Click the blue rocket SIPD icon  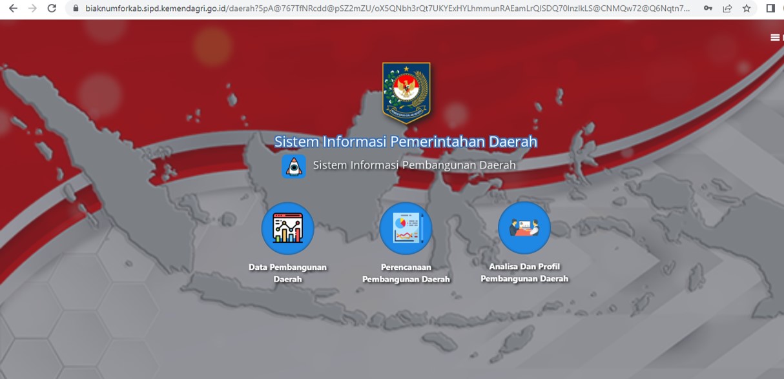tap(294, 166)
